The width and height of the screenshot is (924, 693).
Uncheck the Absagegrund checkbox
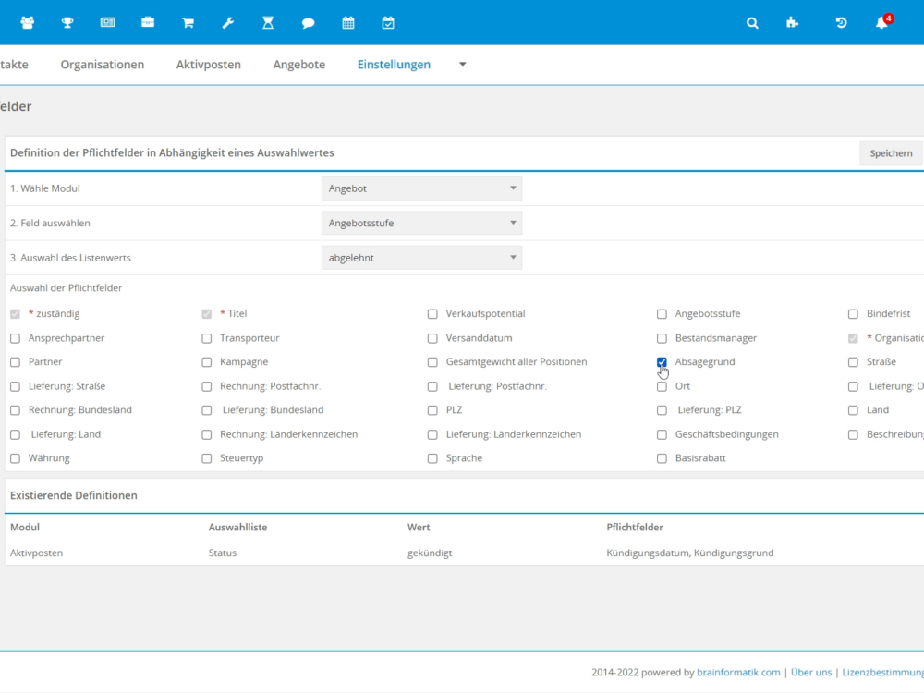(x=662, y=362)
